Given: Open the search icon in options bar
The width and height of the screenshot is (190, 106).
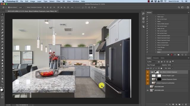Looking at the screenshot, I should point(179,7).
